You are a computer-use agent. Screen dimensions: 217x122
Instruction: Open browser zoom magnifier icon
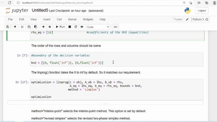(184, 3)
